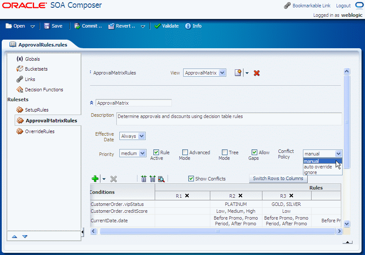Image resolution: width=365 pixels, height=255 pixels.
Task: Enable Tree Mode checkbox
Action: [225, 152]
